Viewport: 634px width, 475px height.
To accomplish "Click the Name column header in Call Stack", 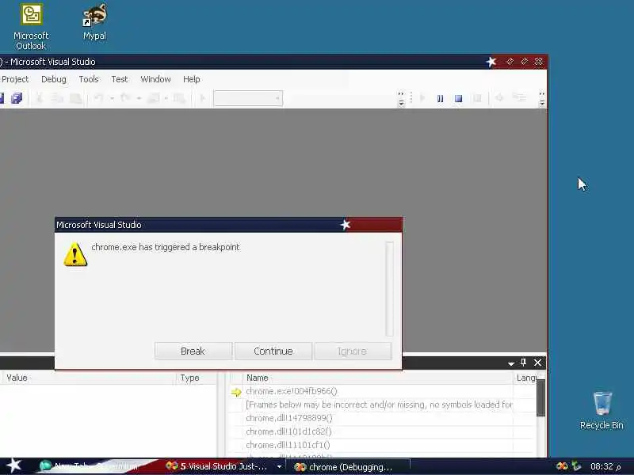I will (x=379, y=378).
